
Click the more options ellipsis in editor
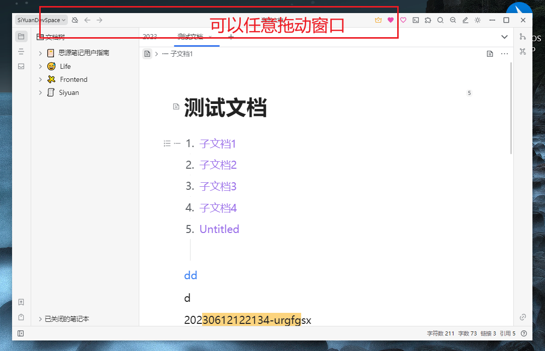pyautogui.click(x=504, y=54)
